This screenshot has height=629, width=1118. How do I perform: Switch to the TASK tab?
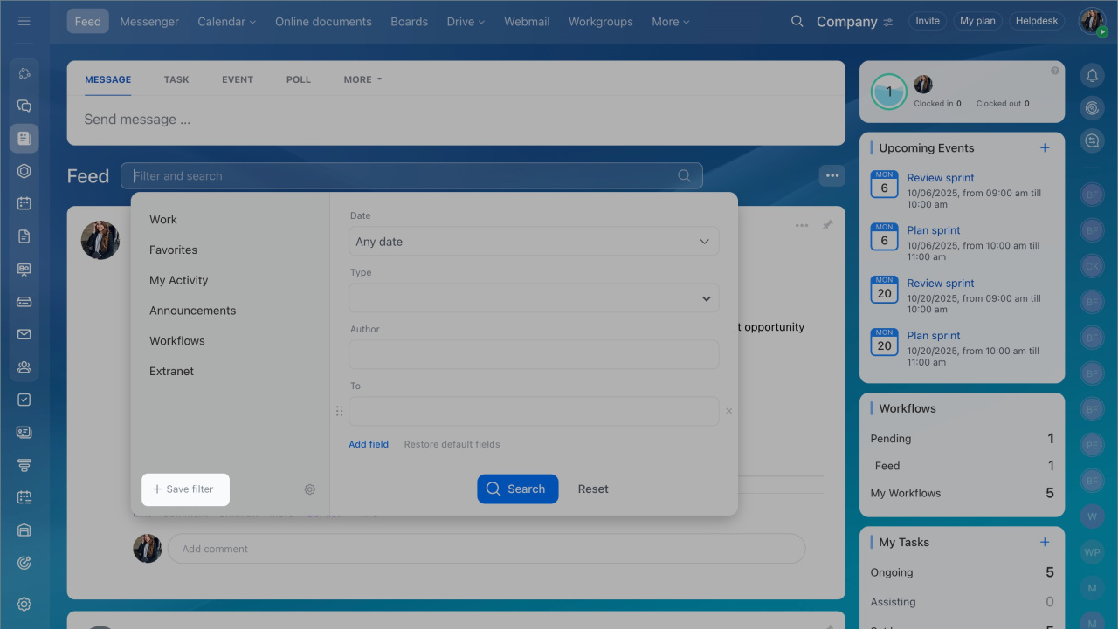pyautogui.click(x=176, y=79)
